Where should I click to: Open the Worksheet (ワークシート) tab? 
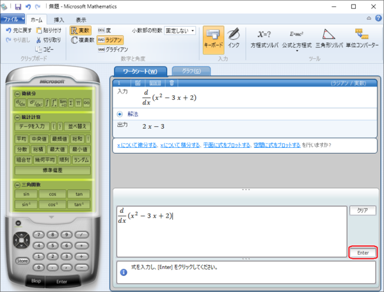pyautogui.click(x=140, y=71)
